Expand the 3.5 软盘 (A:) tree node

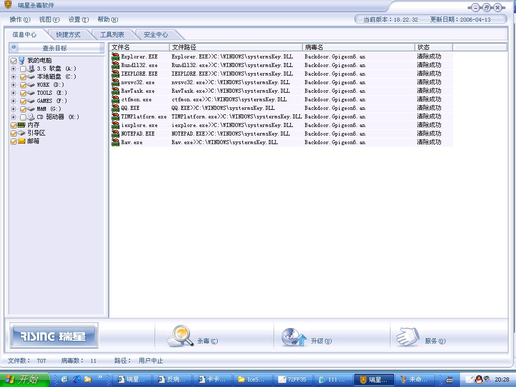pos(14,69)
